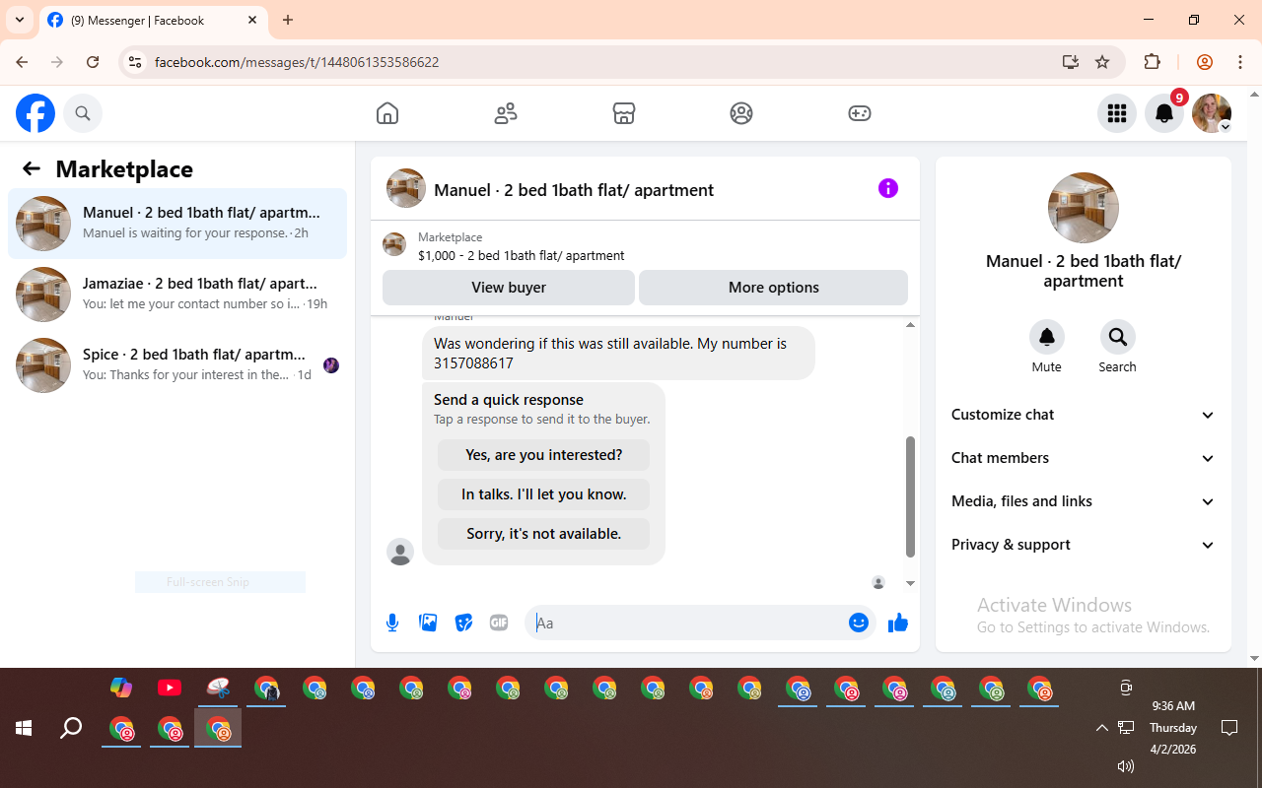Viewport: 1262px width, 788px height.
Task: Send a thumbs-up like
Action: tap(898, 623)
